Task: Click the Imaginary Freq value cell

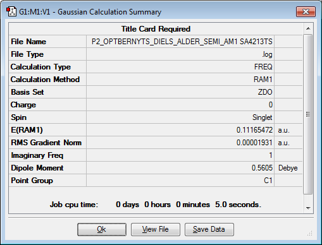Action: pos(180,155)
